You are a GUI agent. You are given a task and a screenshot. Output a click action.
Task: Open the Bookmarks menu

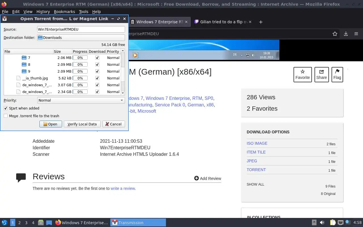[64, 12]
